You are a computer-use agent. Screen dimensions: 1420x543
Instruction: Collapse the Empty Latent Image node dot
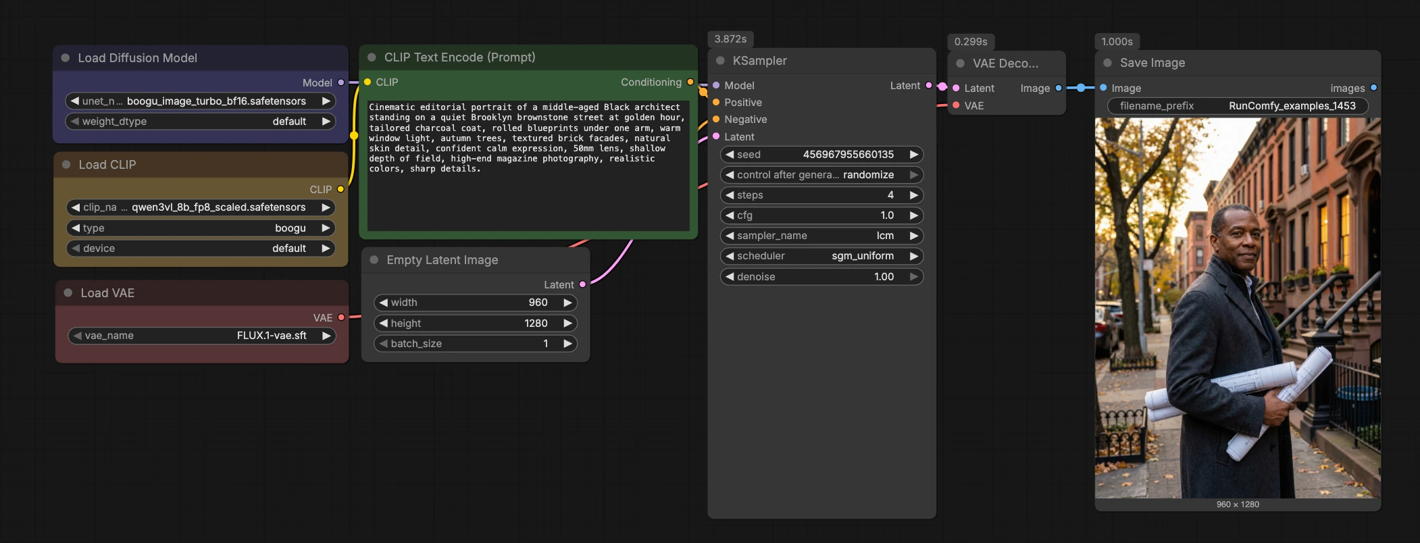[374, 260]
